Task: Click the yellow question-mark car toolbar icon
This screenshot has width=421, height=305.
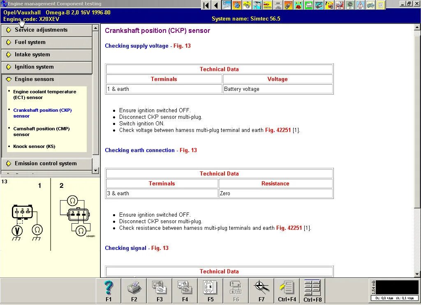Action: [329, 5]
